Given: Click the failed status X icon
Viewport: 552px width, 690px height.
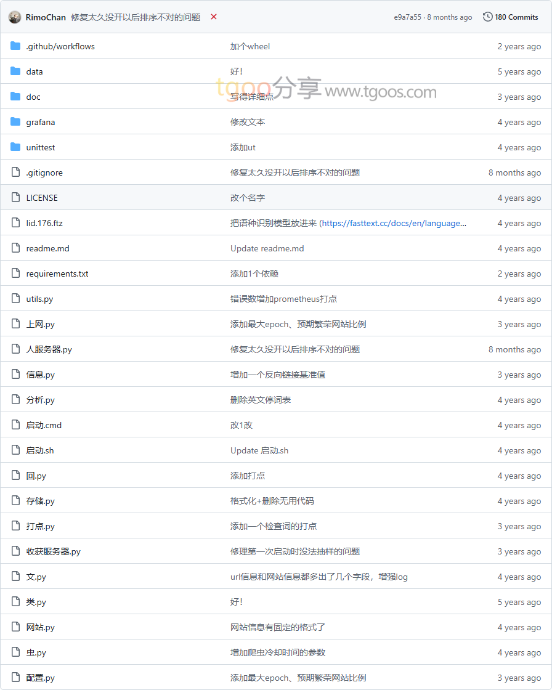Looking at the screenshot, I should coord(214,17).
